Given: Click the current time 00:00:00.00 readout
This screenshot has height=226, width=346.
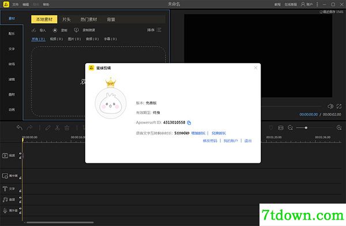Looking at the screenshot, I should 309,114.
